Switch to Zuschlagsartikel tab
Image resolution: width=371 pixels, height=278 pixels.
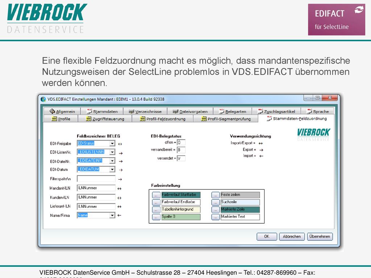276,111
